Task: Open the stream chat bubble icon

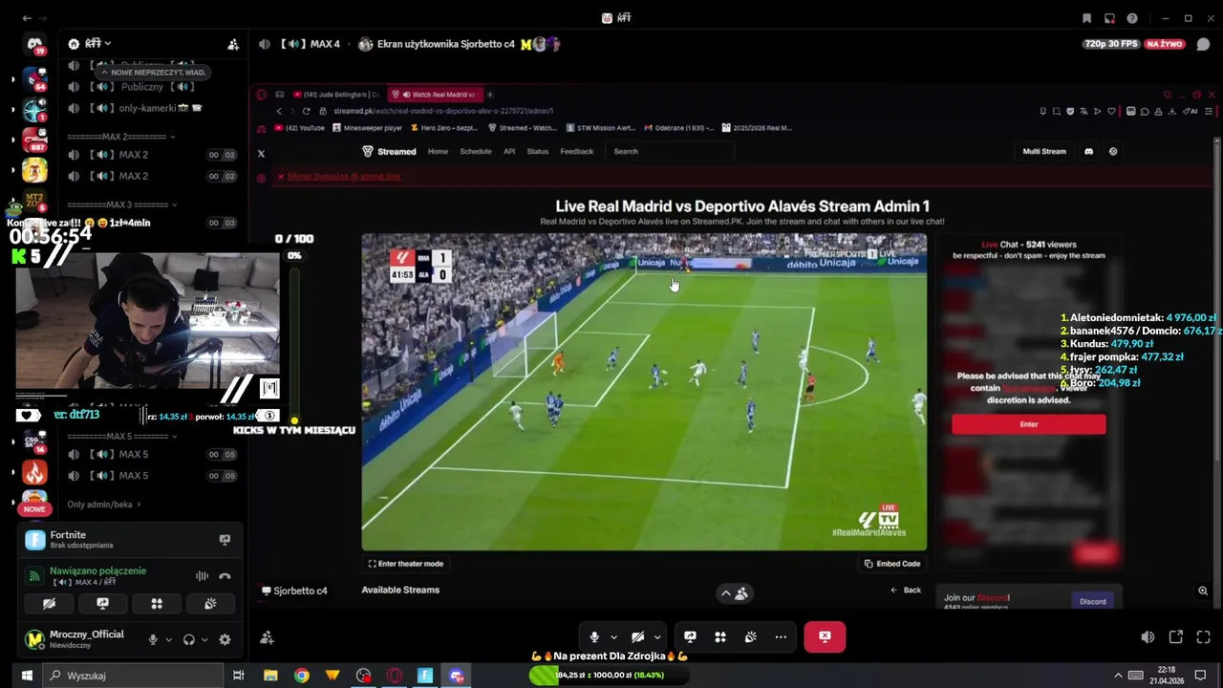Action: [1203, 44]
